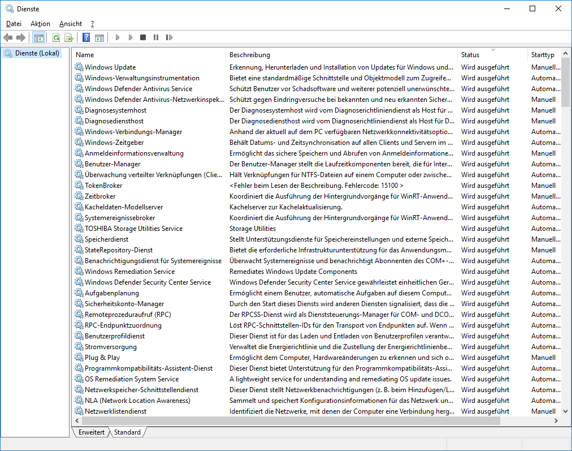
Task: Click the gear icon beside Windows-Zeitgeber
Action: (79, 142)
